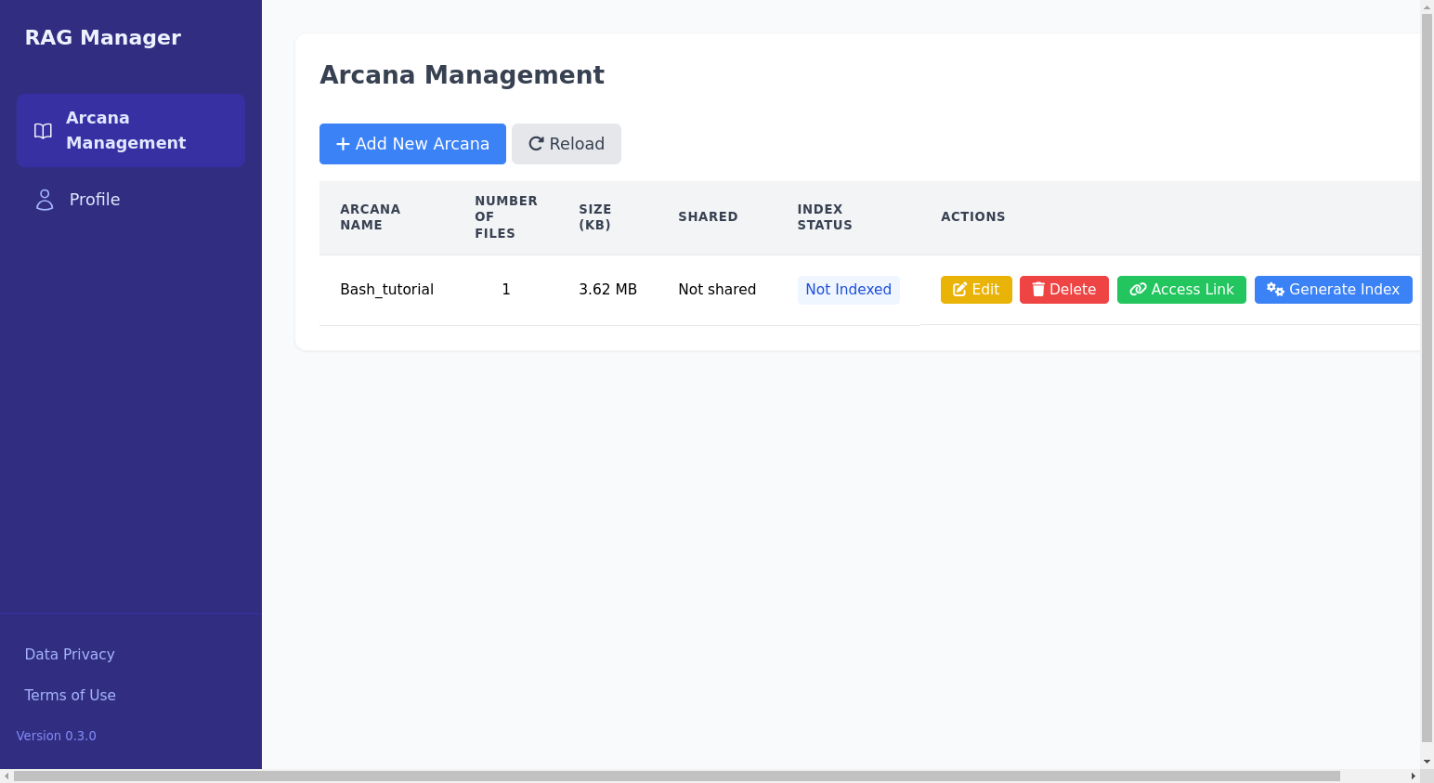The image size is (1434, 783).
Task: Select the Bash_tutorial name cell
Action: [386, 290]
